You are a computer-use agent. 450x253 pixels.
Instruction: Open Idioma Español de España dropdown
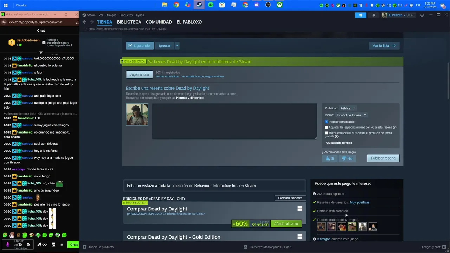pos(351,115)
